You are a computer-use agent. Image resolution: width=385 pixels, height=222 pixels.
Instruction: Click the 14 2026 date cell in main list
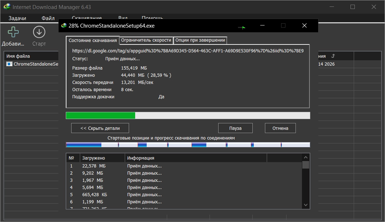[x=326, y=64]
